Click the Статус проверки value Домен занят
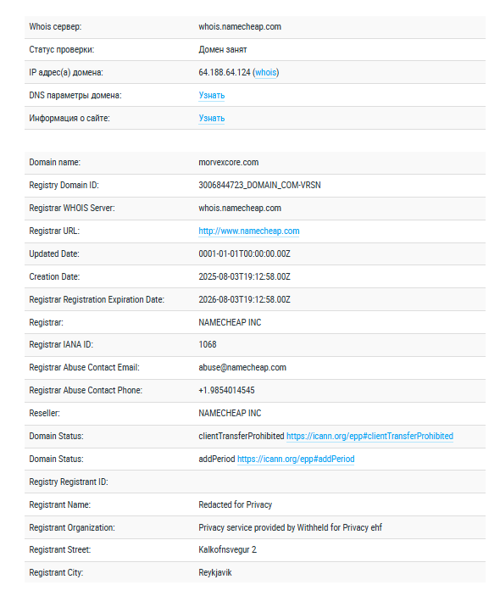Screen dimensions: 500x596 223,49
